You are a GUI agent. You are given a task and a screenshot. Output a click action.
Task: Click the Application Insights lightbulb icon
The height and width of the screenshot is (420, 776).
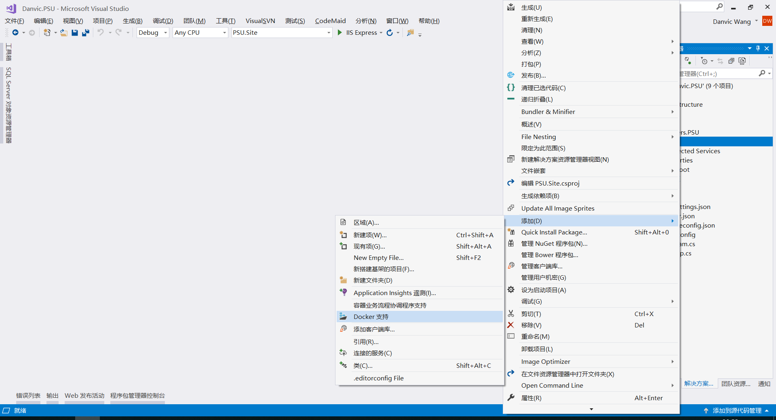(x=343, y=292)
